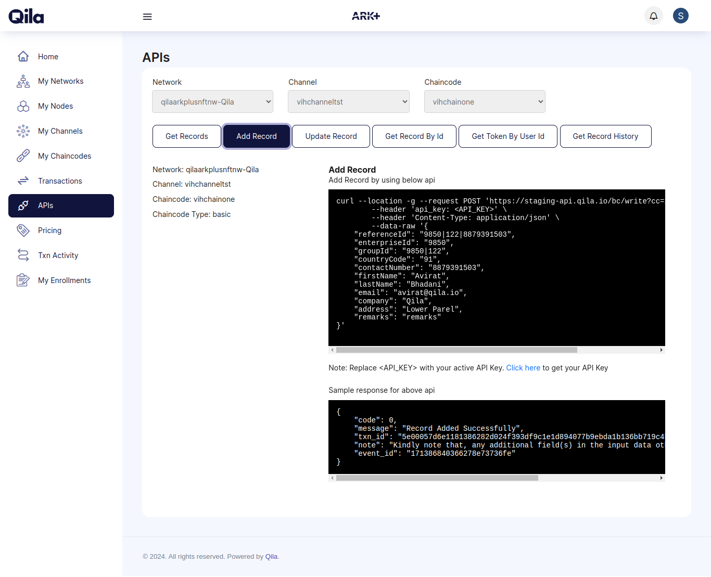Click the Txn Activity loop icon
Viewport: 711px width, 577px height.
click(23, 255)
